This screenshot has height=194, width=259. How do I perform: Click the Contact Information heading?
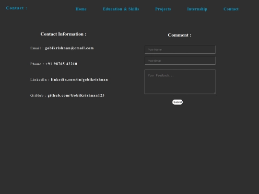click(x=63, y=34)
